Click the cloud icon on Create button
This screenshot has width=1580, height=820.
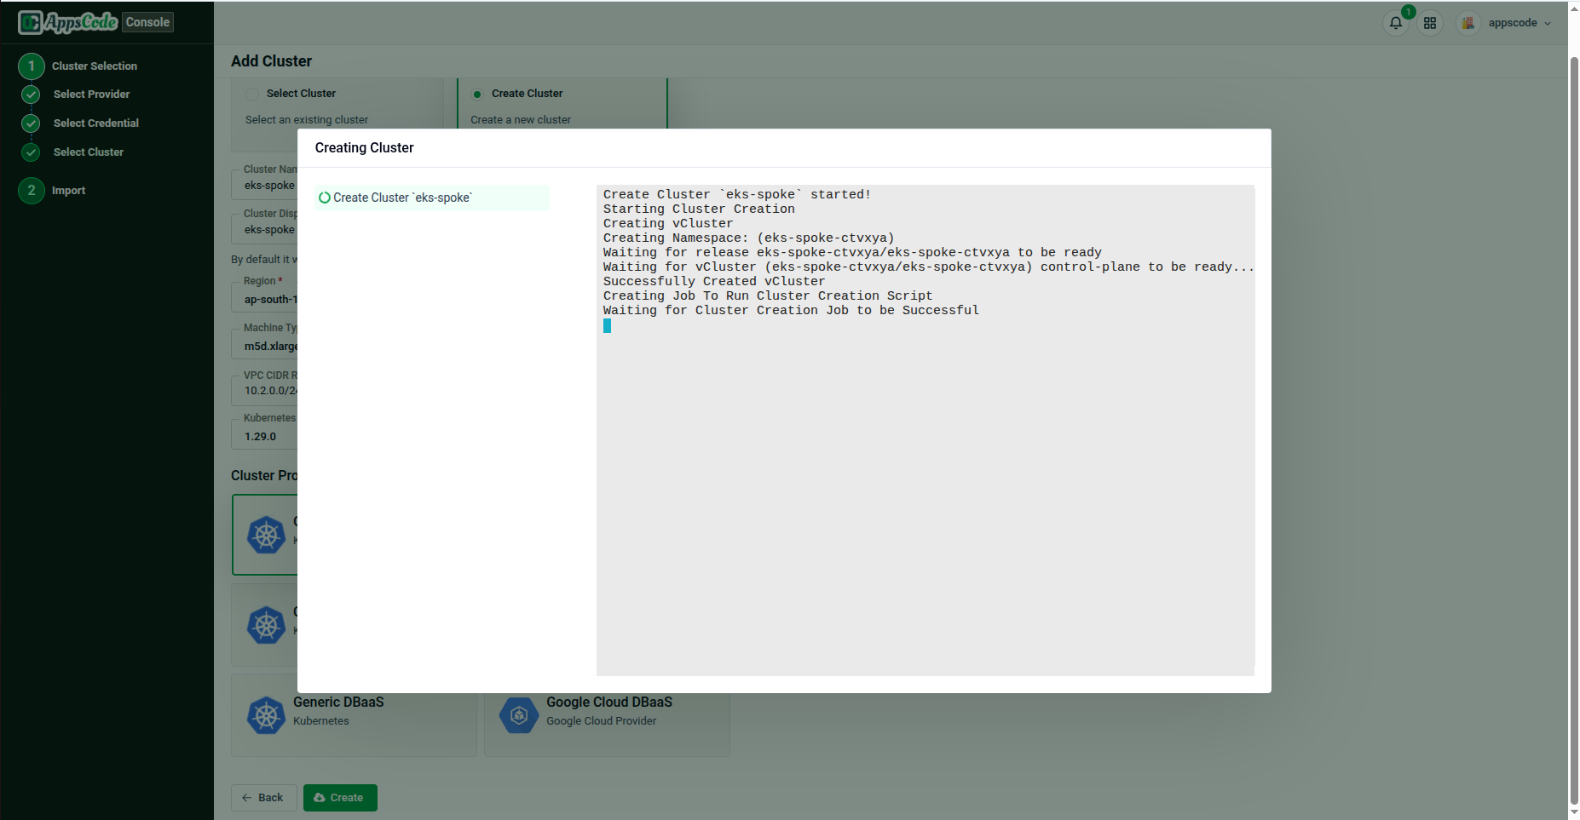click(x=320, y=798)
